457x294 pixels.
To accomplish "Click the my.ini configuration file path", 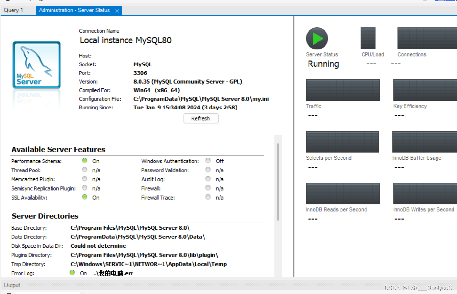I will point(201,99).
